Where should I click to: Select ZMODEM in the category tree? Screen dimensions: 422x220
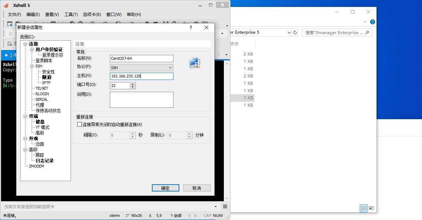tap(36, 166)
